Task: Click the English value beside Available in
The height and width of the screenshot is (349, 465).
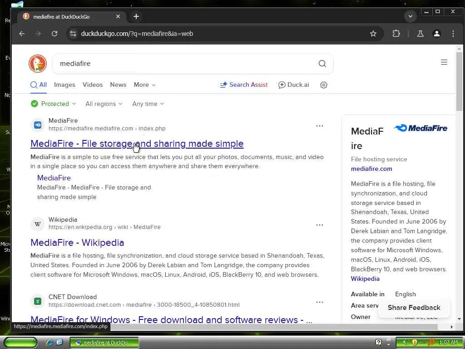Action: click(x=405, y=294)
